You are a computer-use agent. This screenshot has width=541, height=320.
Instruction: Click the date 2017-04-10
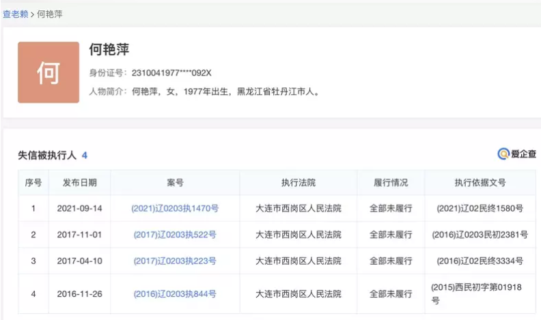point(80,261)
